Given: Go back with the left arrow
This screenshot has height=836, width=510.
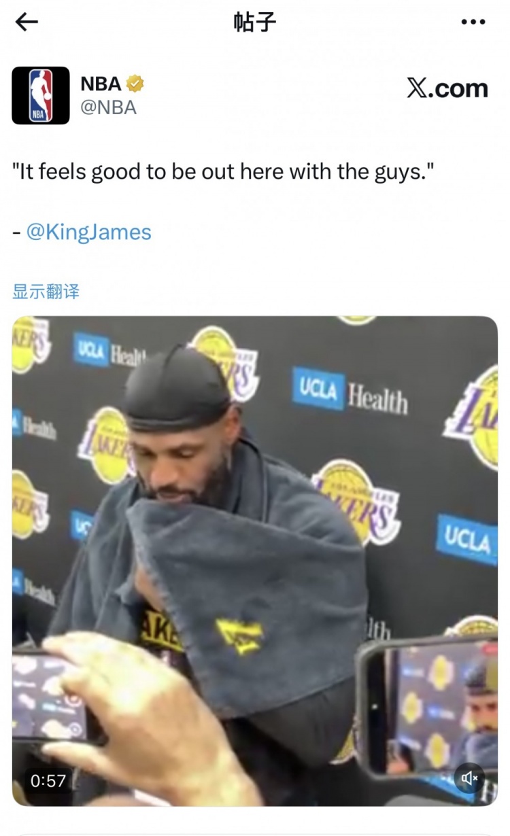Looking at the screenshot, I should pyautogui.click(x=27, y=22).
